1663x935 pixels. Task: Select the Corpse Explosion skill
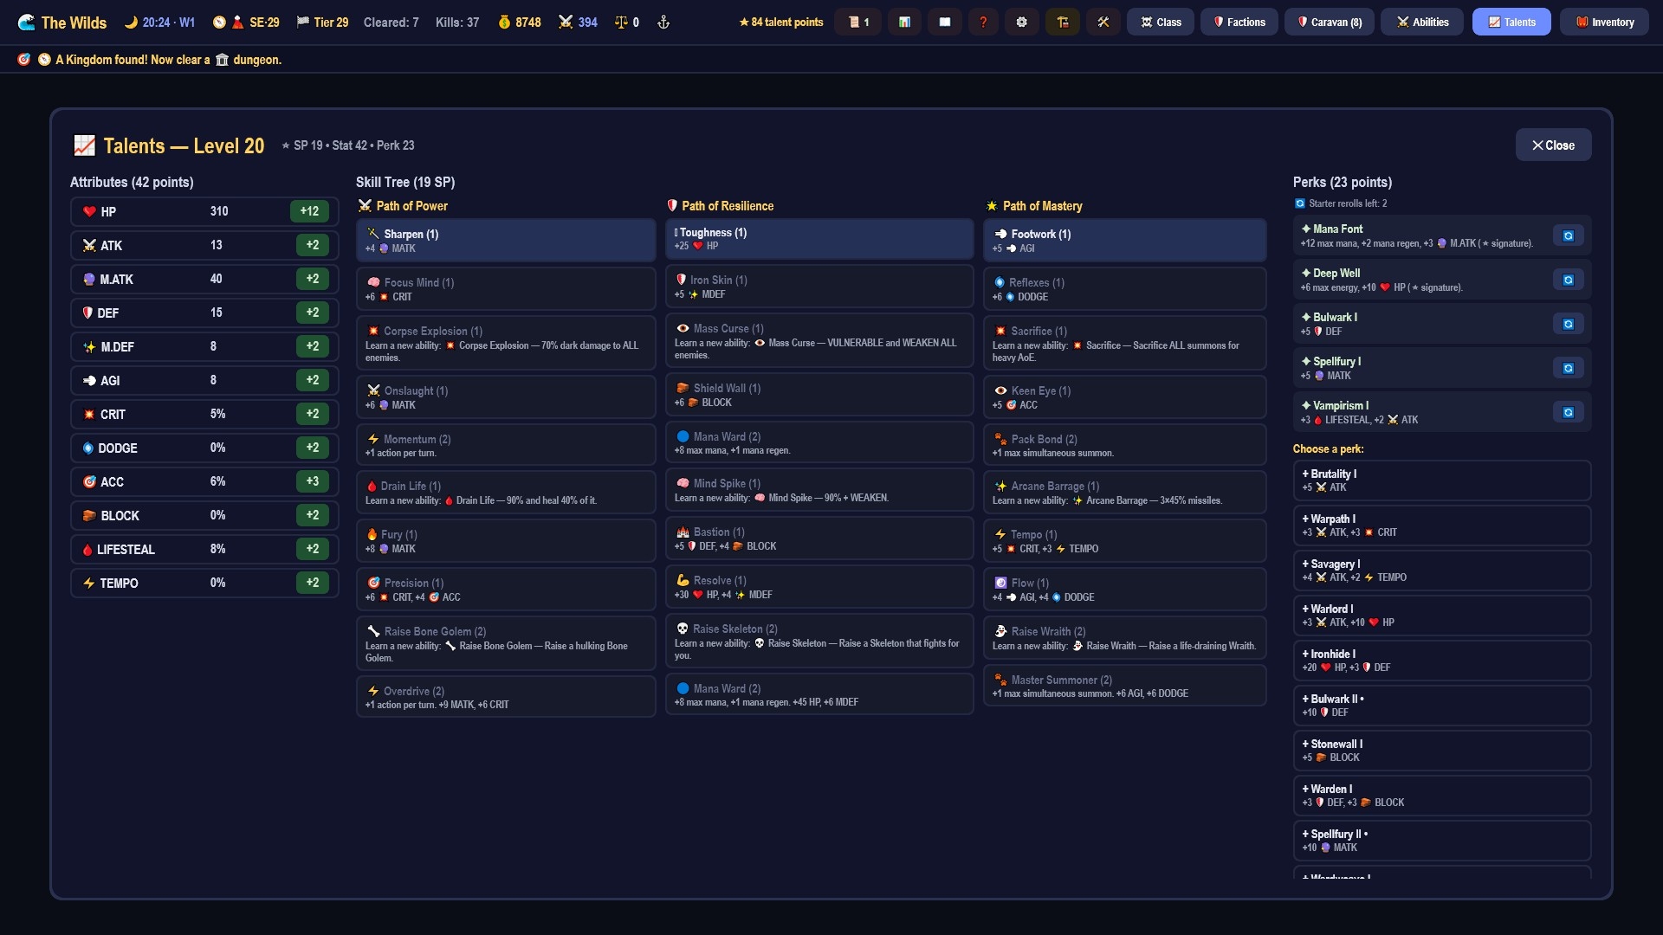pyautogui.click(x=506, y=343)
